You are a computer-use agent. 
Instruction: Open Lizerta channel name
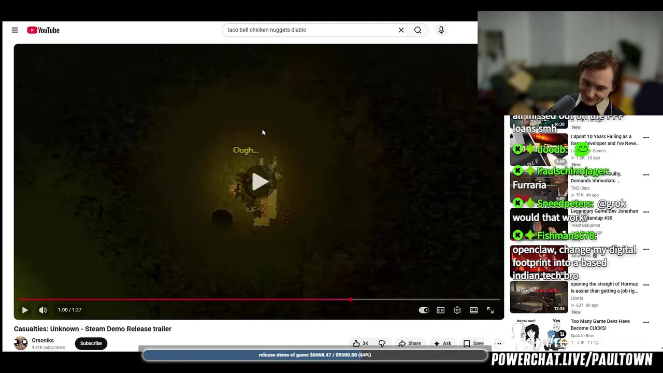(577, 298)
